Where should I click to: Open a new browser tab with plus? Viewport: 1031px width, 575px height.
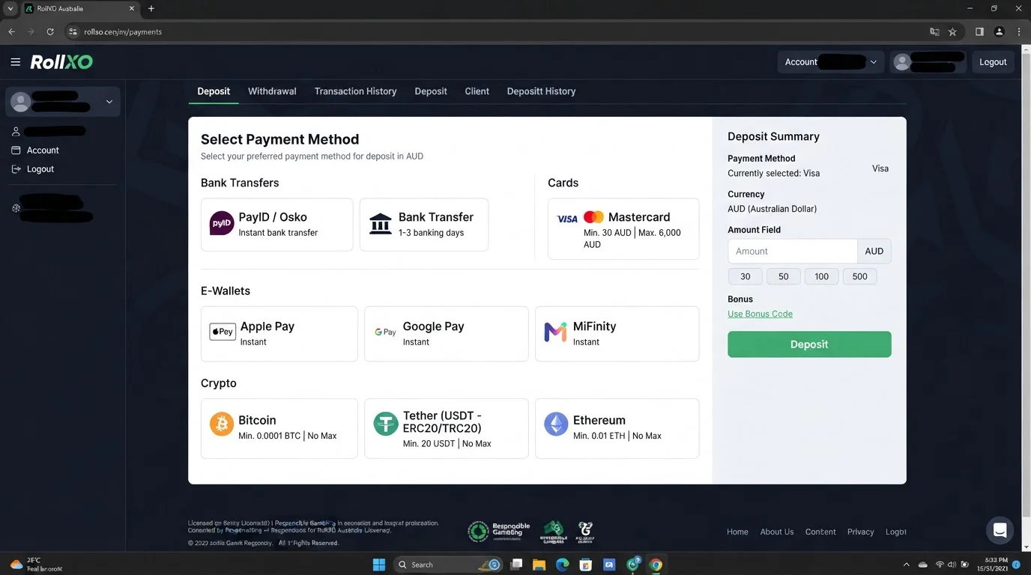click(x=151, y=8)
